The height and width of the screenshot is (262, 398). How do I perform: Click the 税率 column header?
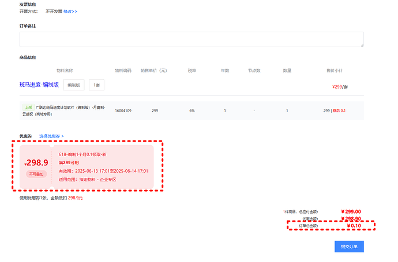pyautogui.click(x=192, y=70)
